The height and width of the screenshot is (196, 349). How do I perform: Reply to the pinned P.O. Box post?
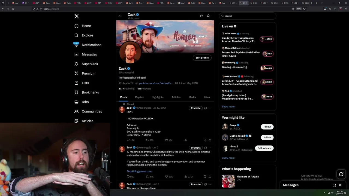click(x=131, y=140)
